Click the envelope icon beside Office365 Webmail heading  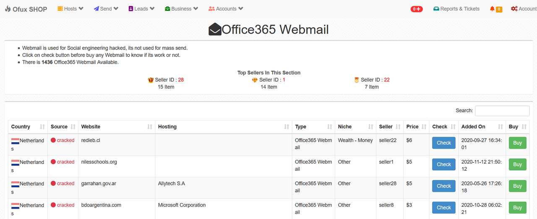coord(215,29)
